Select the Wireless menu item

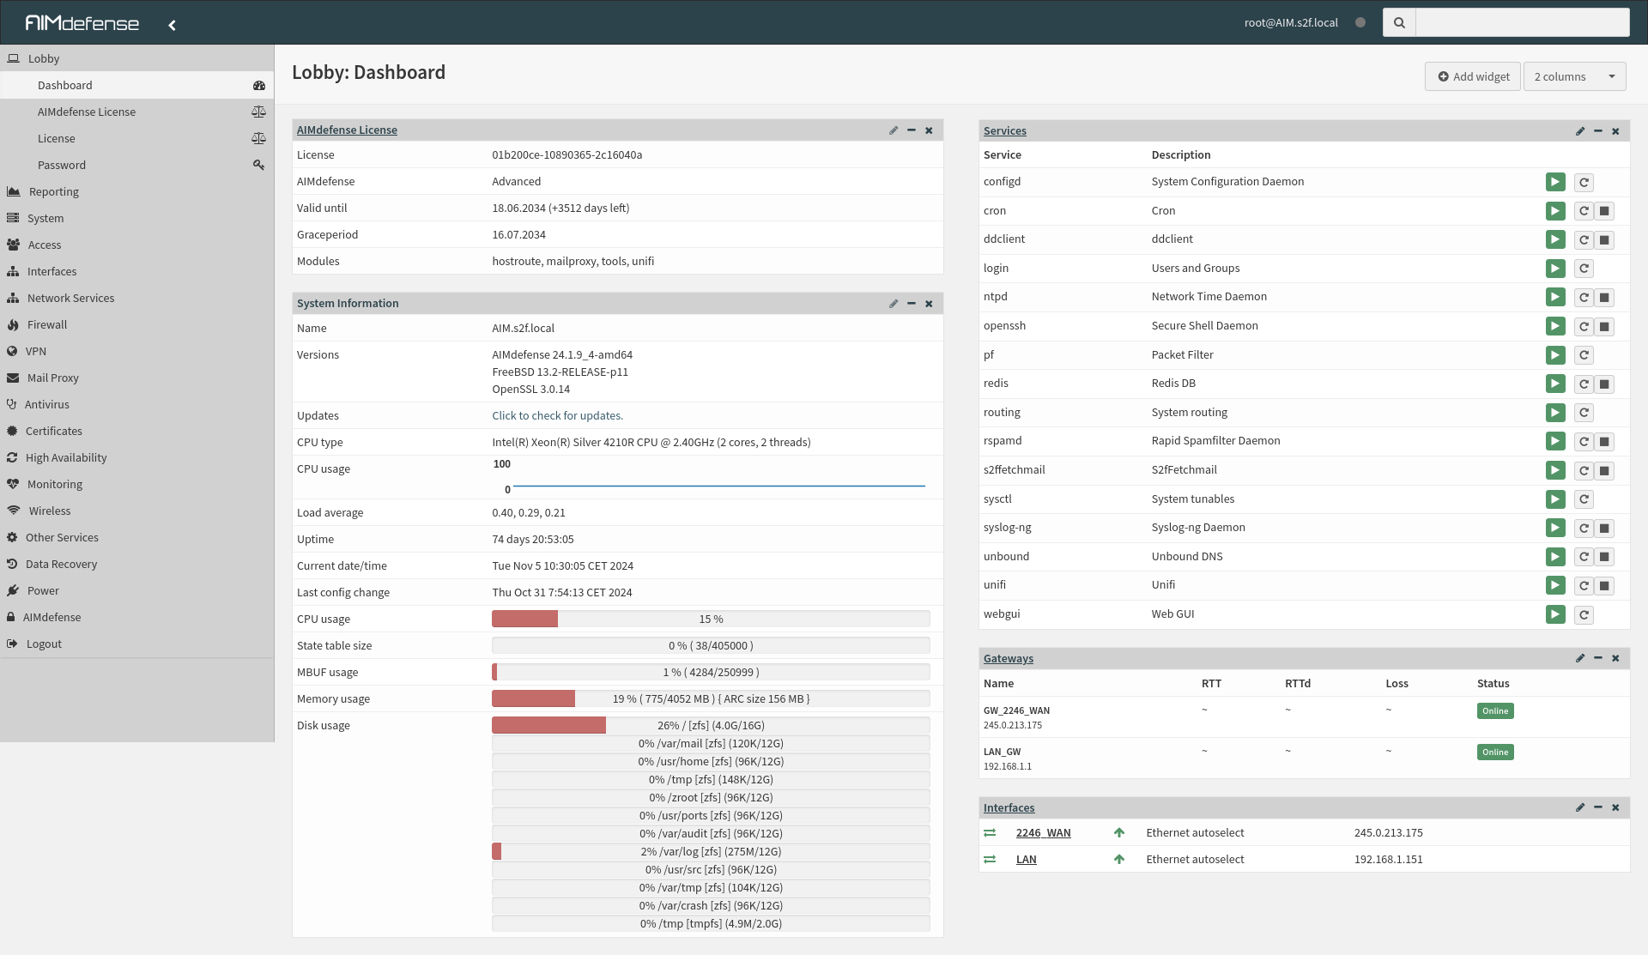48,510
